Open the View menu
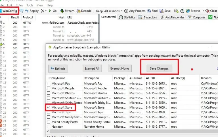Screen dimensions: 218x137 tap(40, 5)
